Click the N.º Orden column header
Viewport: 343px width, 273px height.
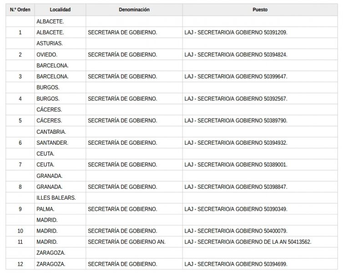pyautogui.click(x=20, y=10)
